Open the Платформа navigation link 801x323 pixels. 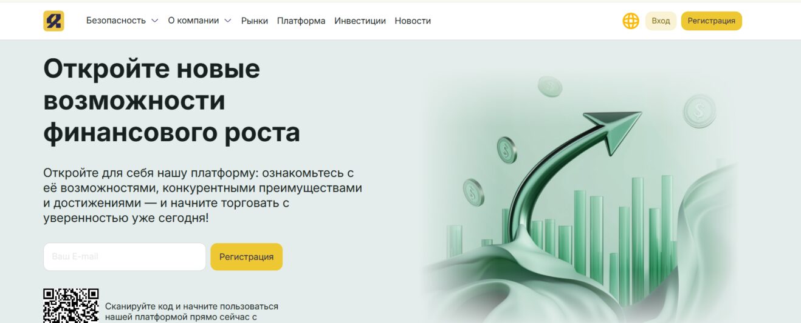[x=301, y=21]
